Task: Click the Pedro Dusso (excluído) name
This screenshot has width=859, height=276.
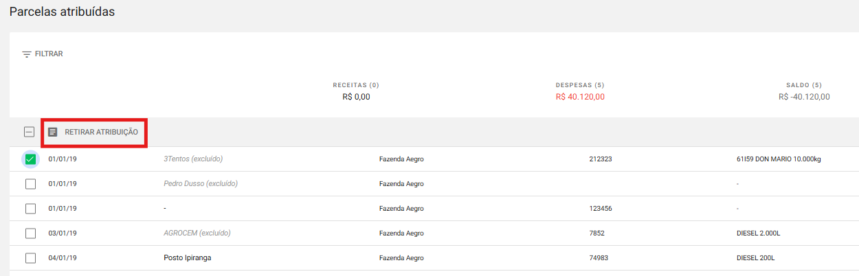Action: (x=201, y=184)
